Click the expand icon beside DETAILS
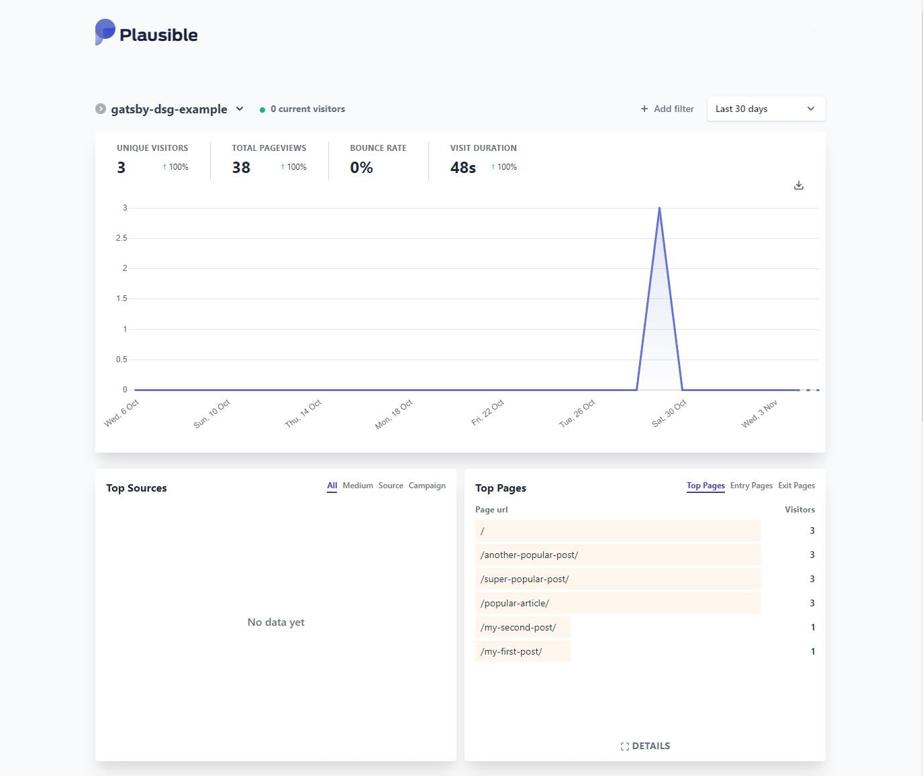 click(624, 745)
